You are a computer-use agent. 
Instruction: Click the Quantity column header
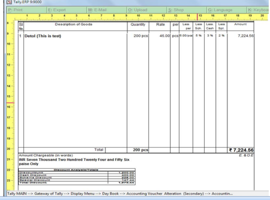point(138,24)
